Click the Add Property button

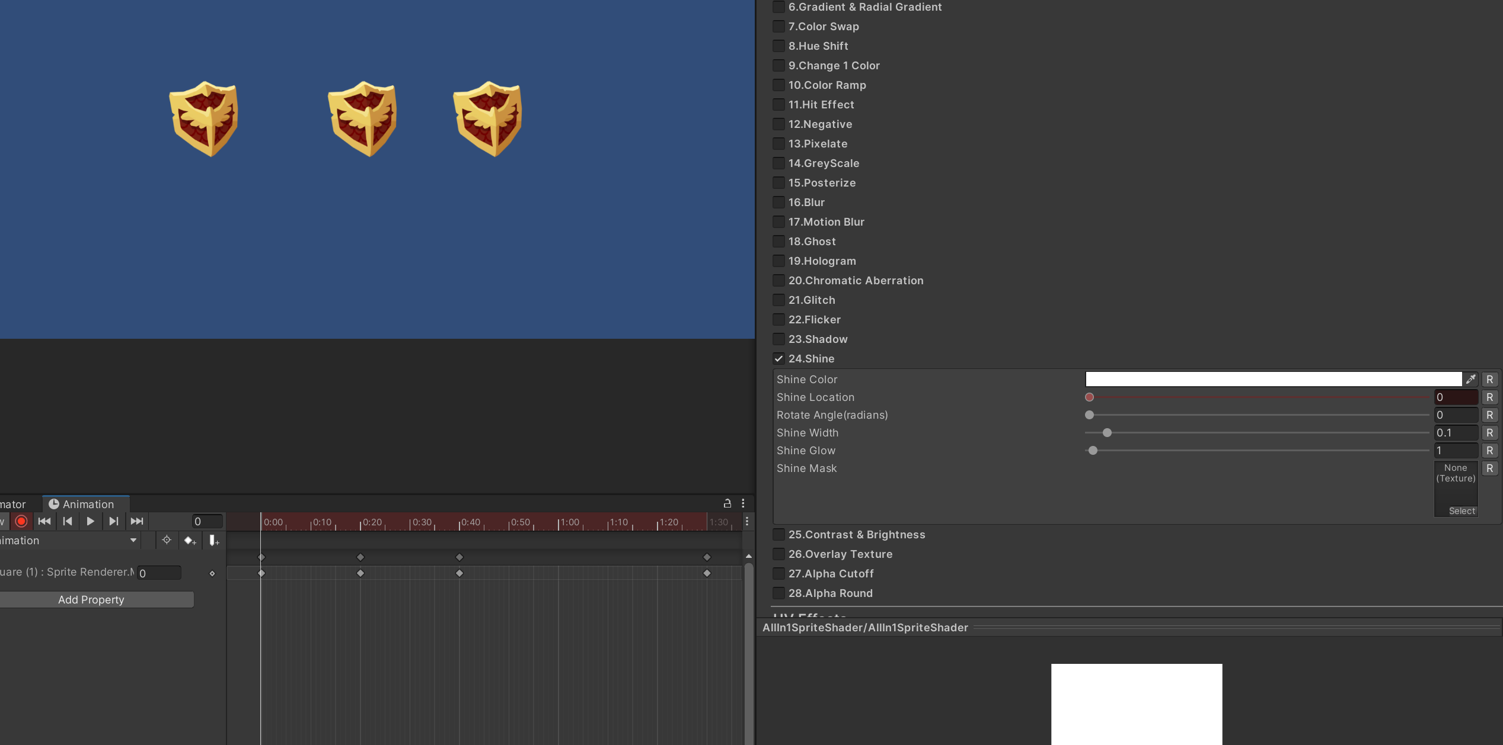pos(91,600)
